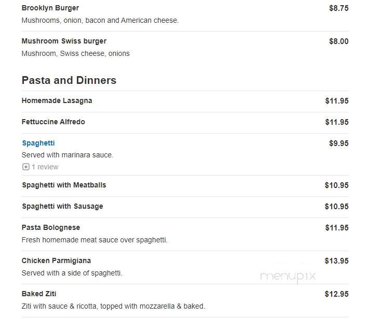The image size is (381, 319).
Task: Open the Spaghetti menu item link
Action: [x=38, y=143]
